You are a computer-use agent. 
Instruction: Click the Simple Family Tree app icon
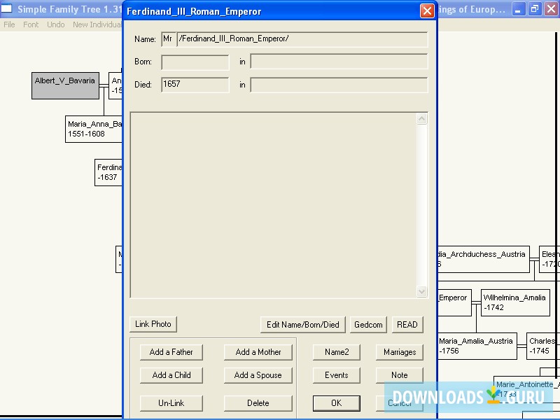[x=6, y=8]
